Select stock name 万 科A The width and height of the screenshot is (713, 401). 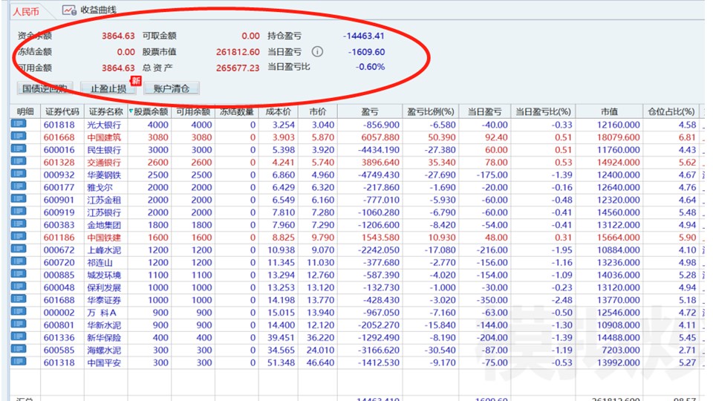click(102, 313)
